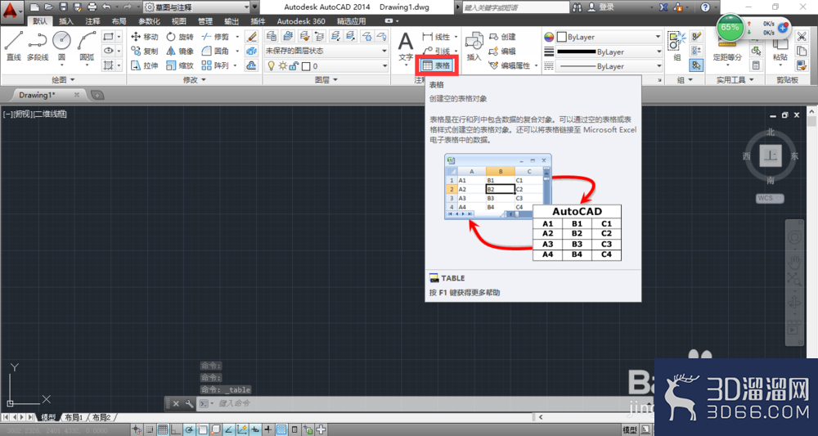This screenshot has width=818, height=436.
Task: Select the 多段线 polyline tool
Action: tap(38, 46)
